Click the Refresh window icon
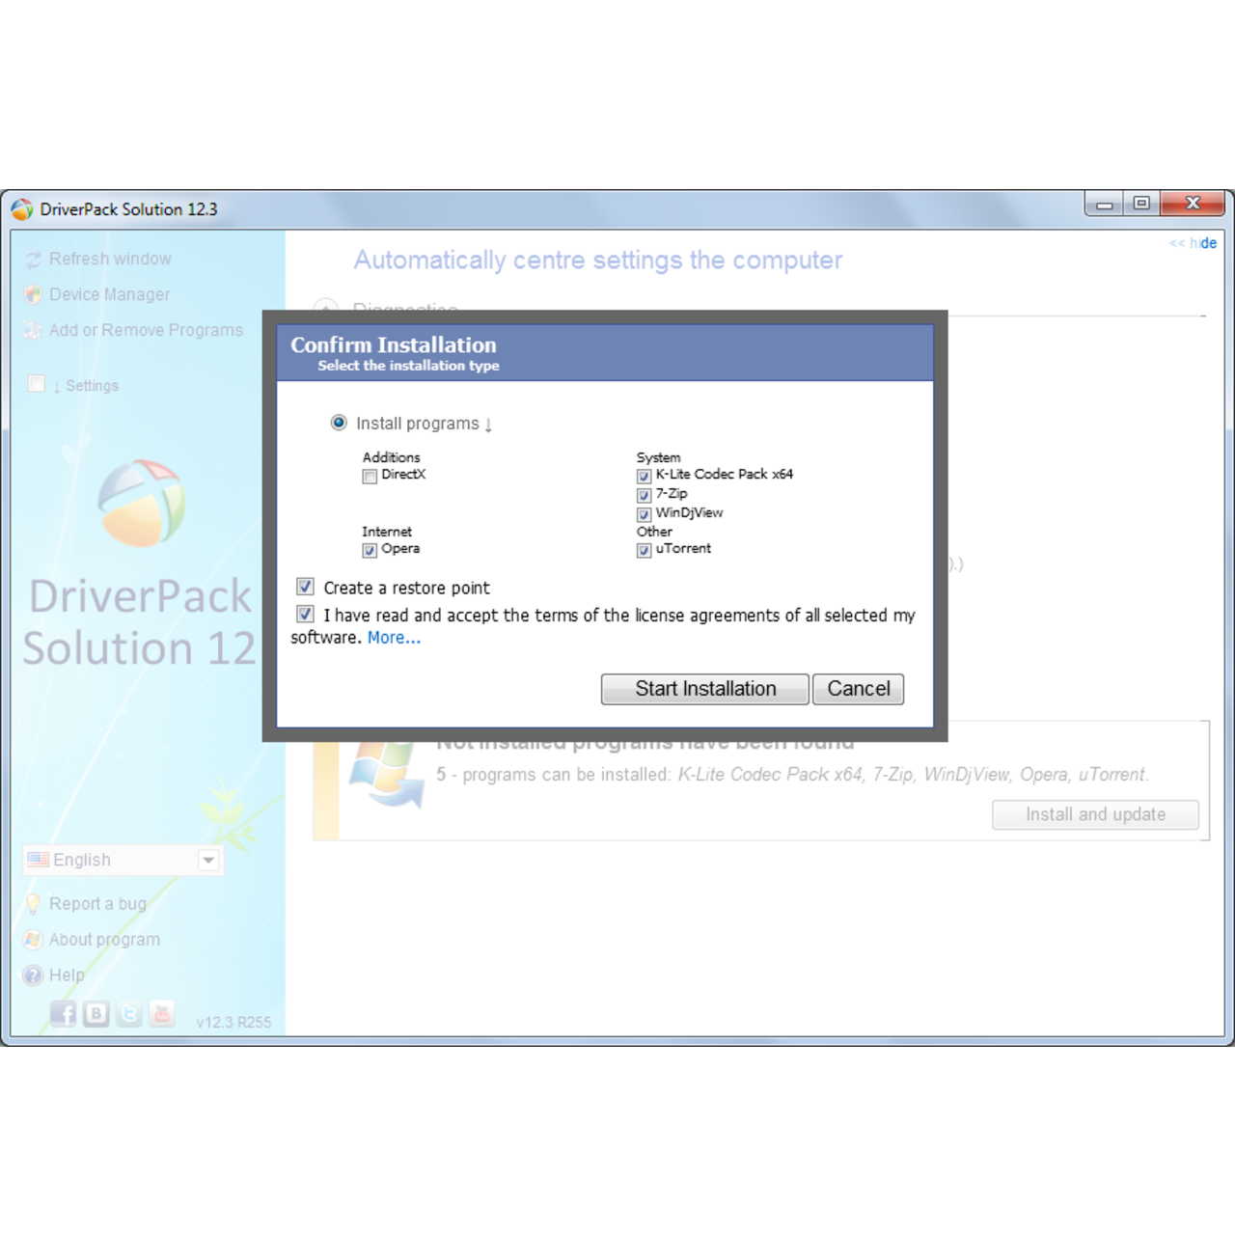The image size is (1235, 1235). [x=34, y=259]
